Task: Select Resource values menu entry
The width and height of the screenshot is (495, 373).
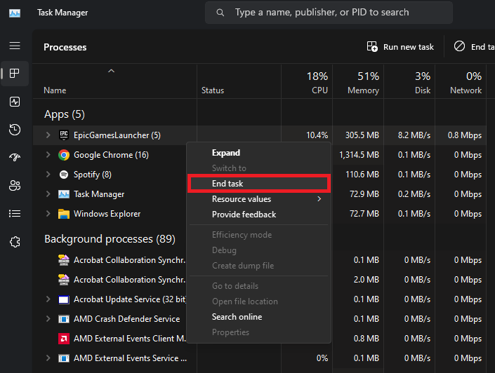Action: [258, 199]
